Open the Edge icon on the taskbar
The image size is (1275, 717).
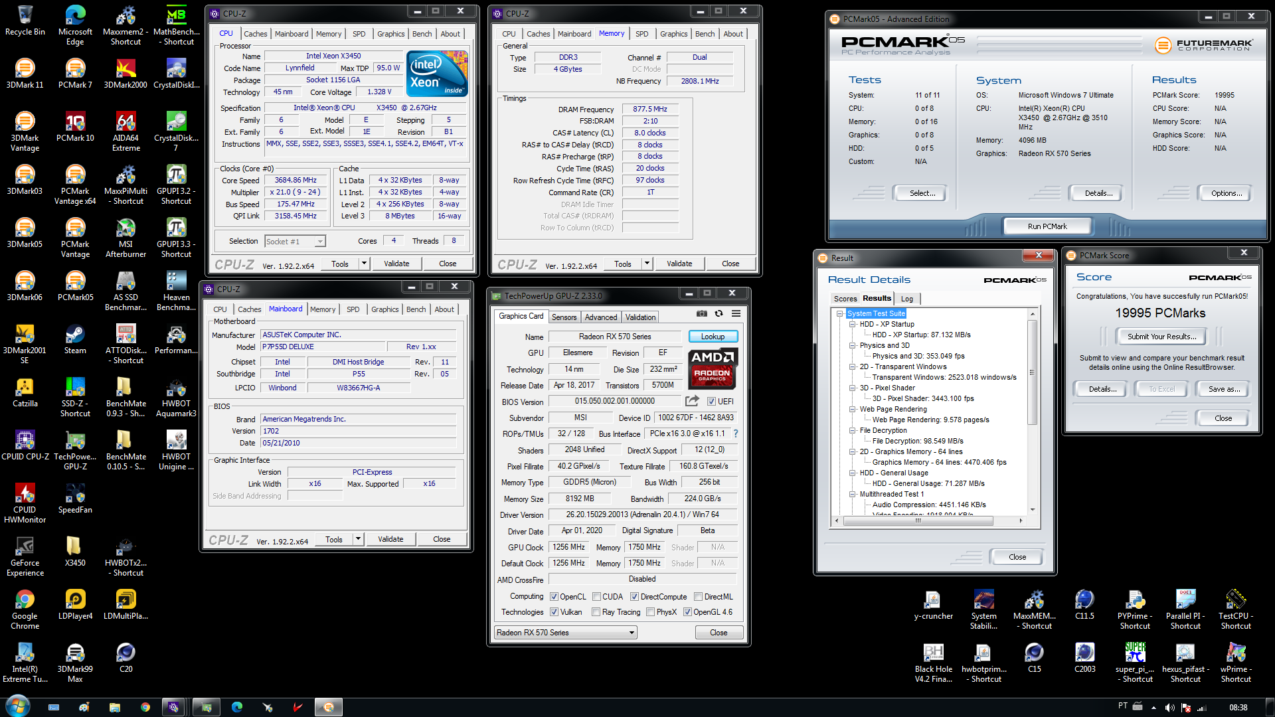click(x=237, y=708)
